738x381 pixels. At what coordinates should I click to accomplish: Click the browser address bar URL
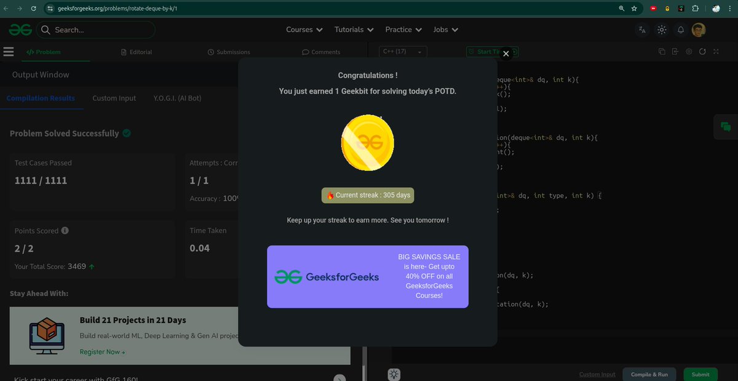(x=116, y=9)
